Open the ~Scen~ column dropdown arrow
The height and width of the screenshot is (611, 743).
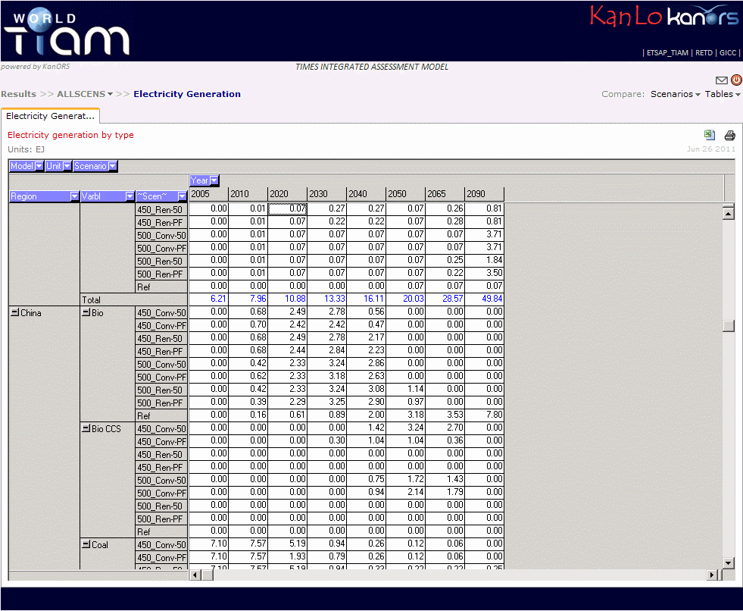tap(182, 196)
